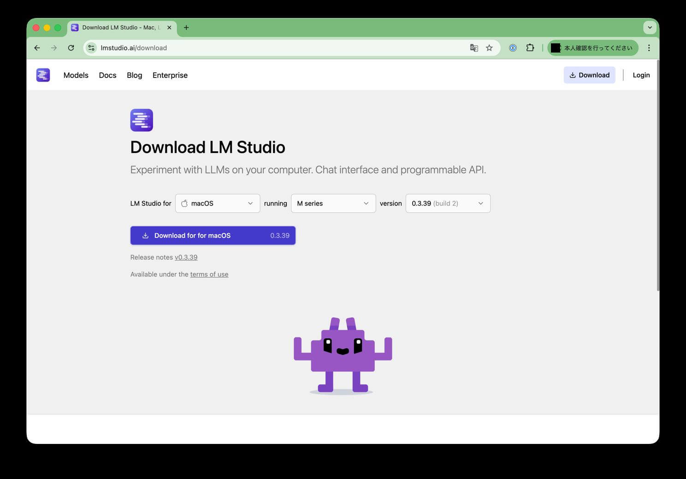Expand the macOS operating system dropdown

(217, 203)
